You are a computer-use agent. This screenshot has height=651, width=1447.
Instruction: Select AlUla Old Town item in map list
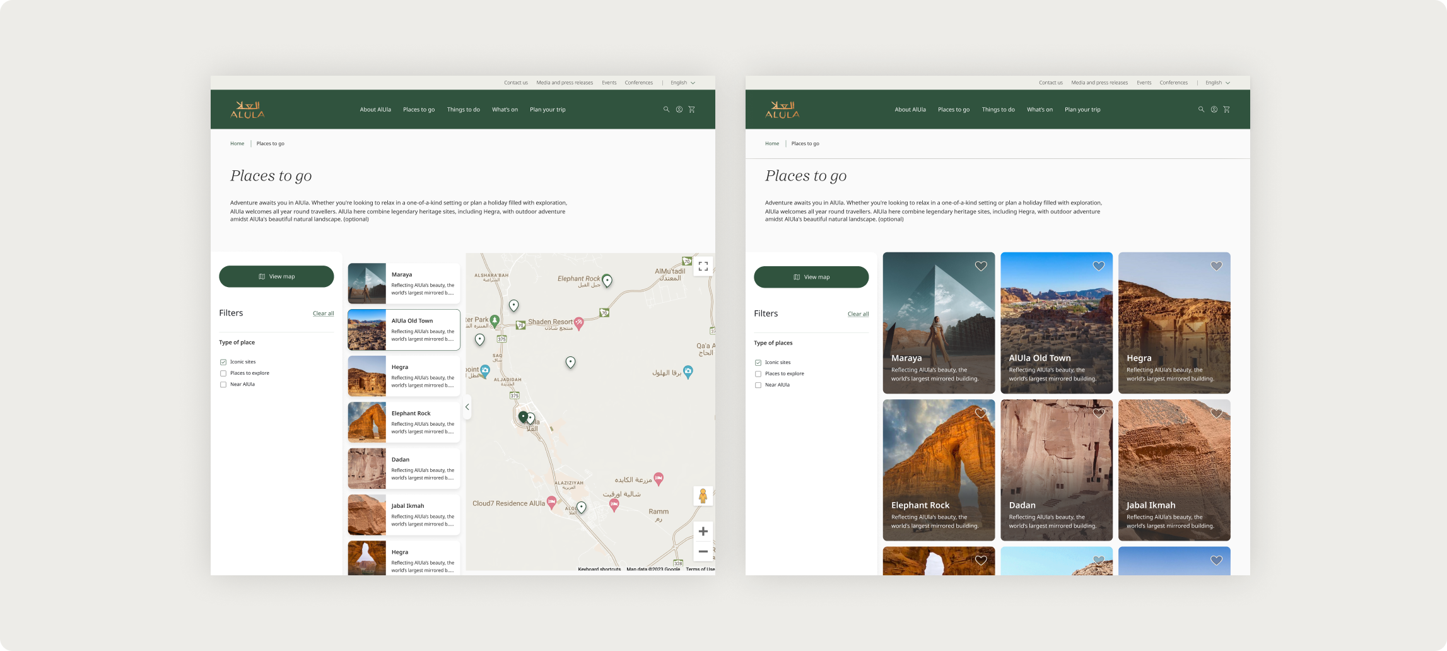404,330
